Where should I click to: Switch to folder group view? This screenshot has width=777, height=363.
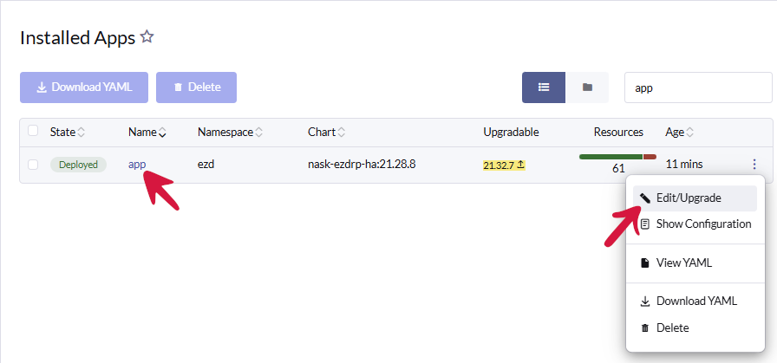coord(587,88)
